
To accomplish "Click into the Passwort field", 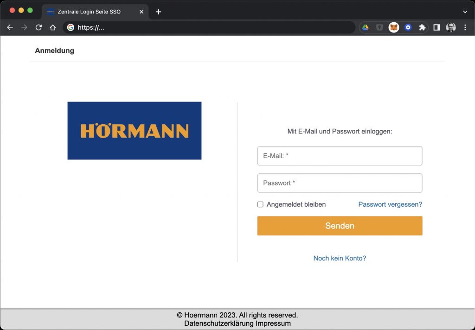I will tap(340, 183).
